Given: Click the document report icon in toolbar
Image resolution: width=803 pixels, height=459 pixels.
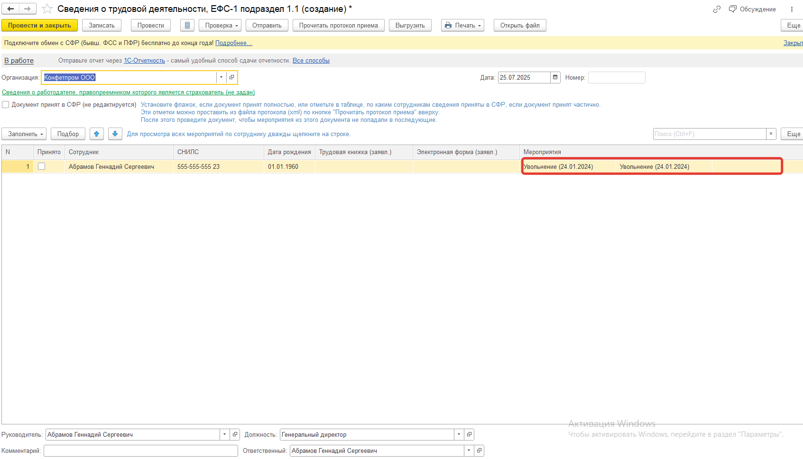Looking at the screenshot, I should (187, 26).
